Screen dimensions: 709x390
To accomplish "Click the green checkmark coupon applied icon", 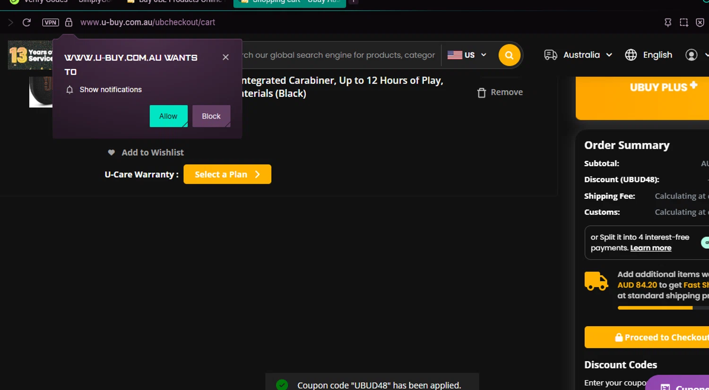I will 282,385.
